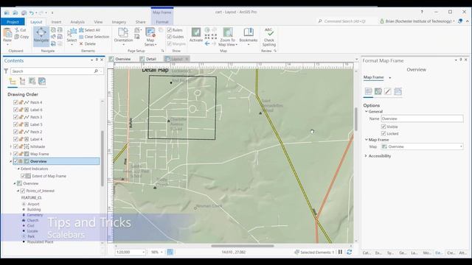Viewport: 472px width, 265px height.
Task: Click the Copy button
Action: click(x=21, y=37)
